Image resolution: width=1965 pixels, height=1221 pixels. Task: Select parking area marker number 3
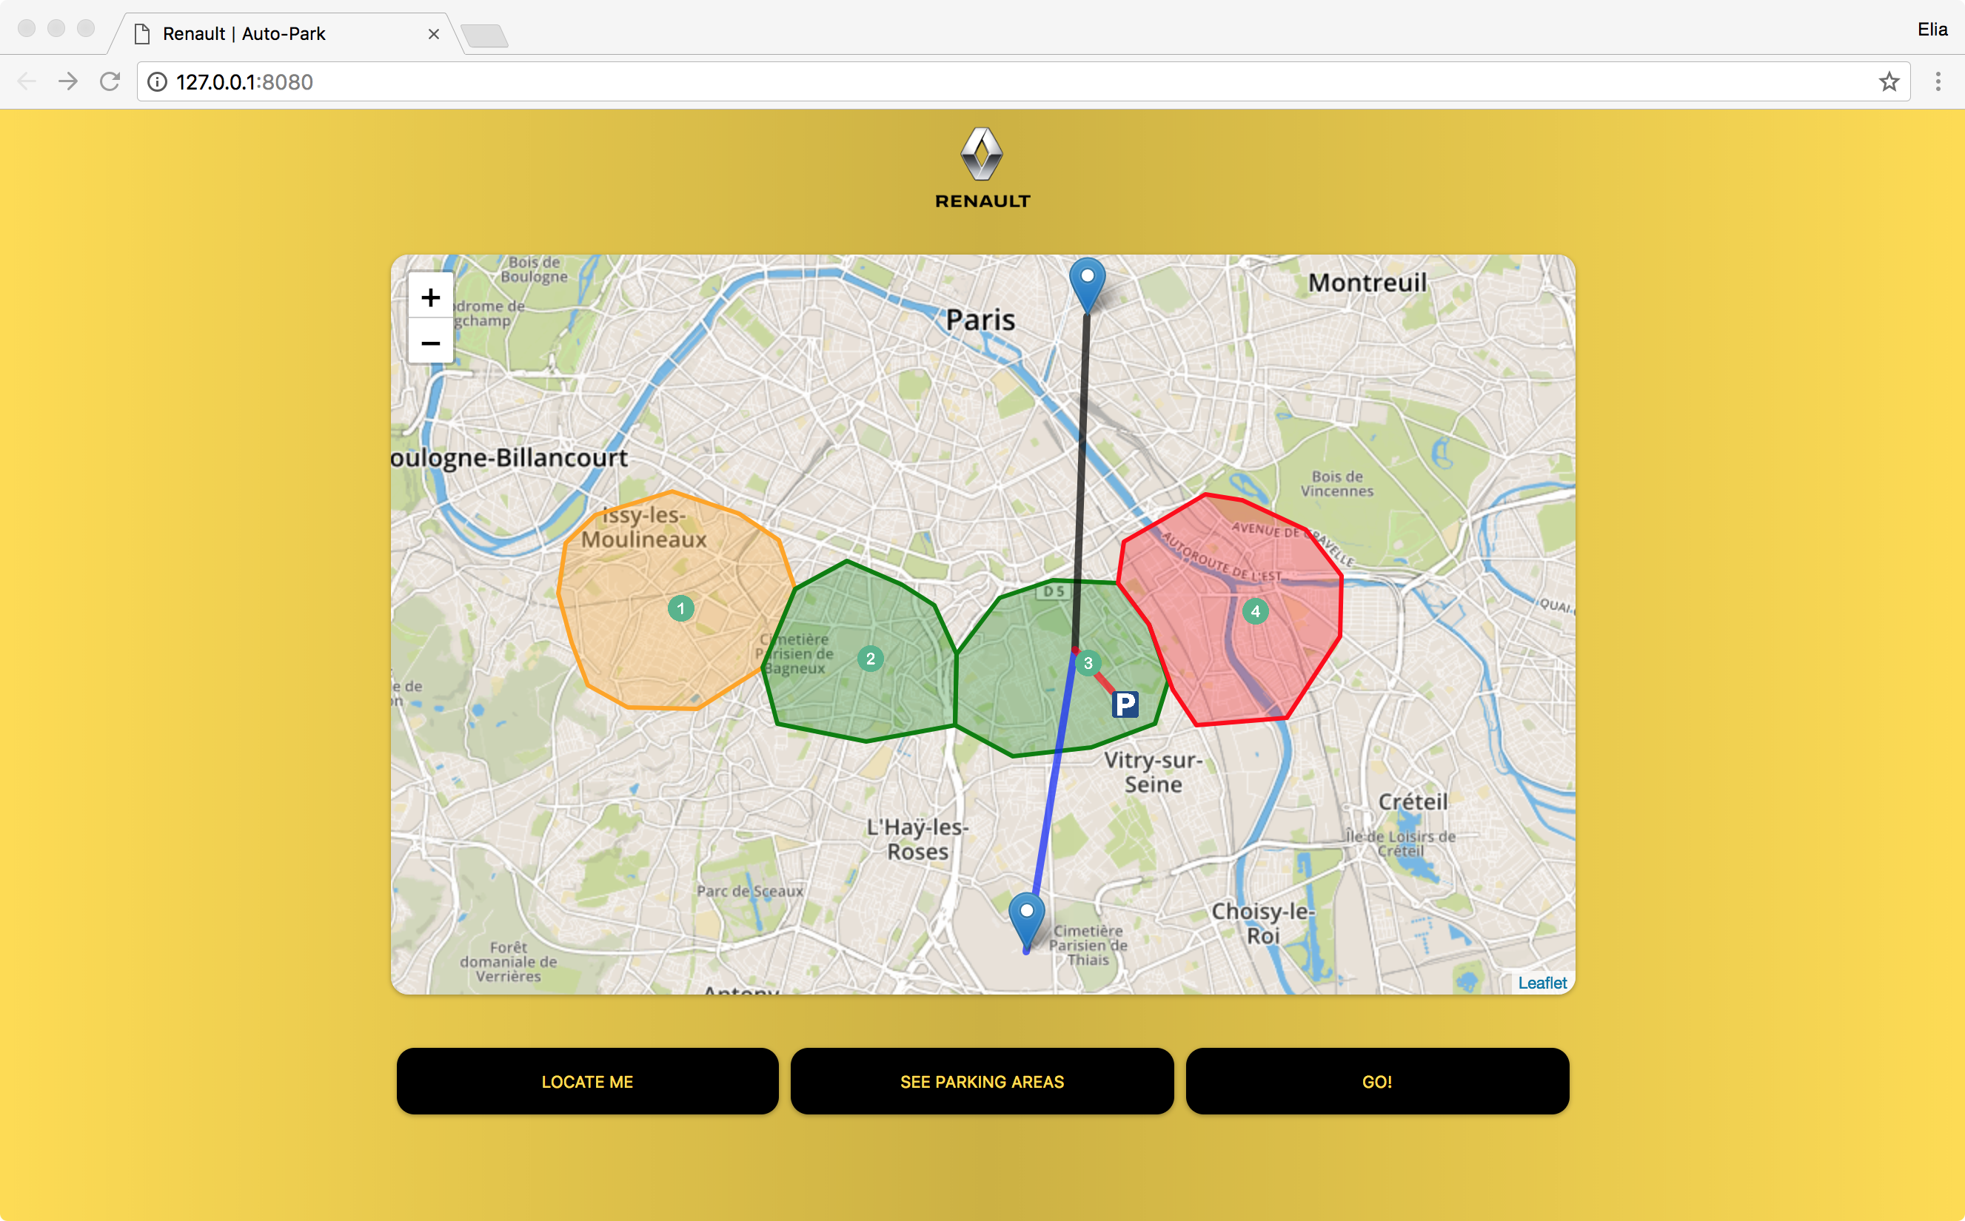pos(1088,663)
